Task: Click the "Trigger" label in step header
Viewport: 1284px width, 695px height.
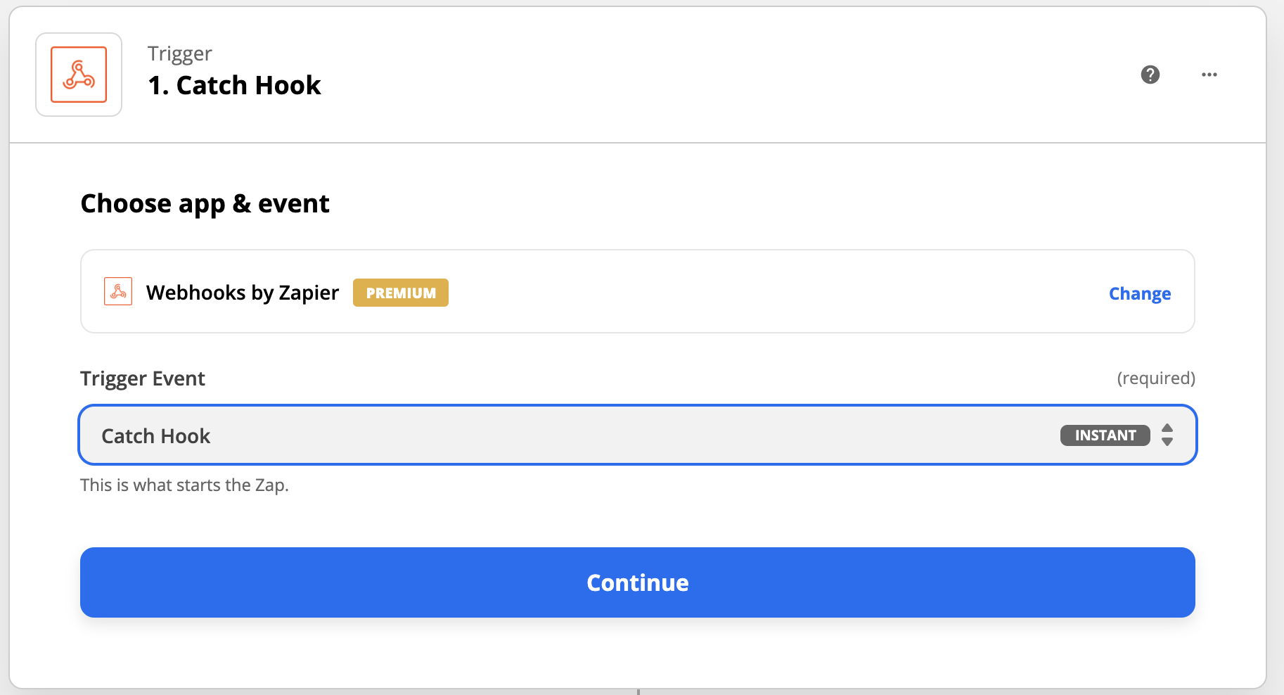Action: pyautogui.click(x=179, y=53)
